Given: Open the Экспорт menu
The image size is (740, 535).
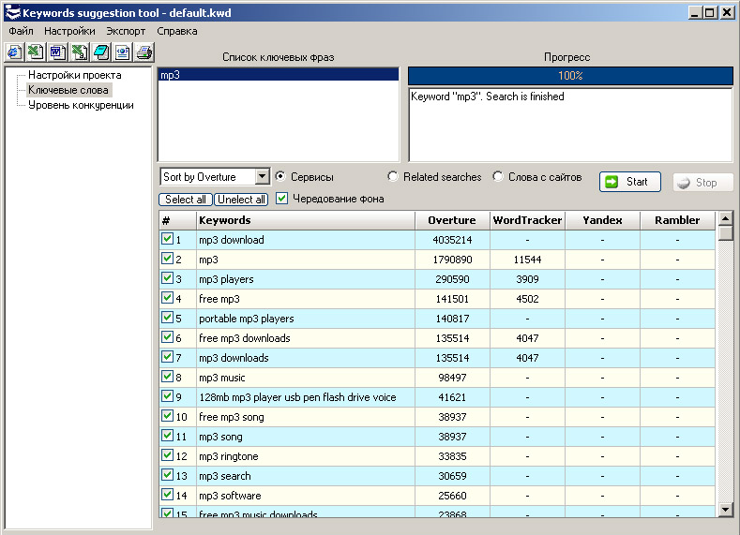Looking at the screenshot, I should tap(126, 31).
